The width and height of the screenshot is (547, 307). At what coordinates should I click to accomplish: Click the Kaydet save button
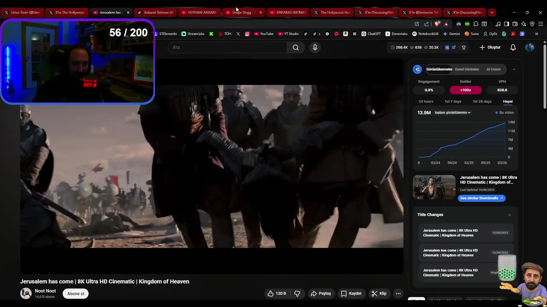pyautogui.click(x=351, y=293)
